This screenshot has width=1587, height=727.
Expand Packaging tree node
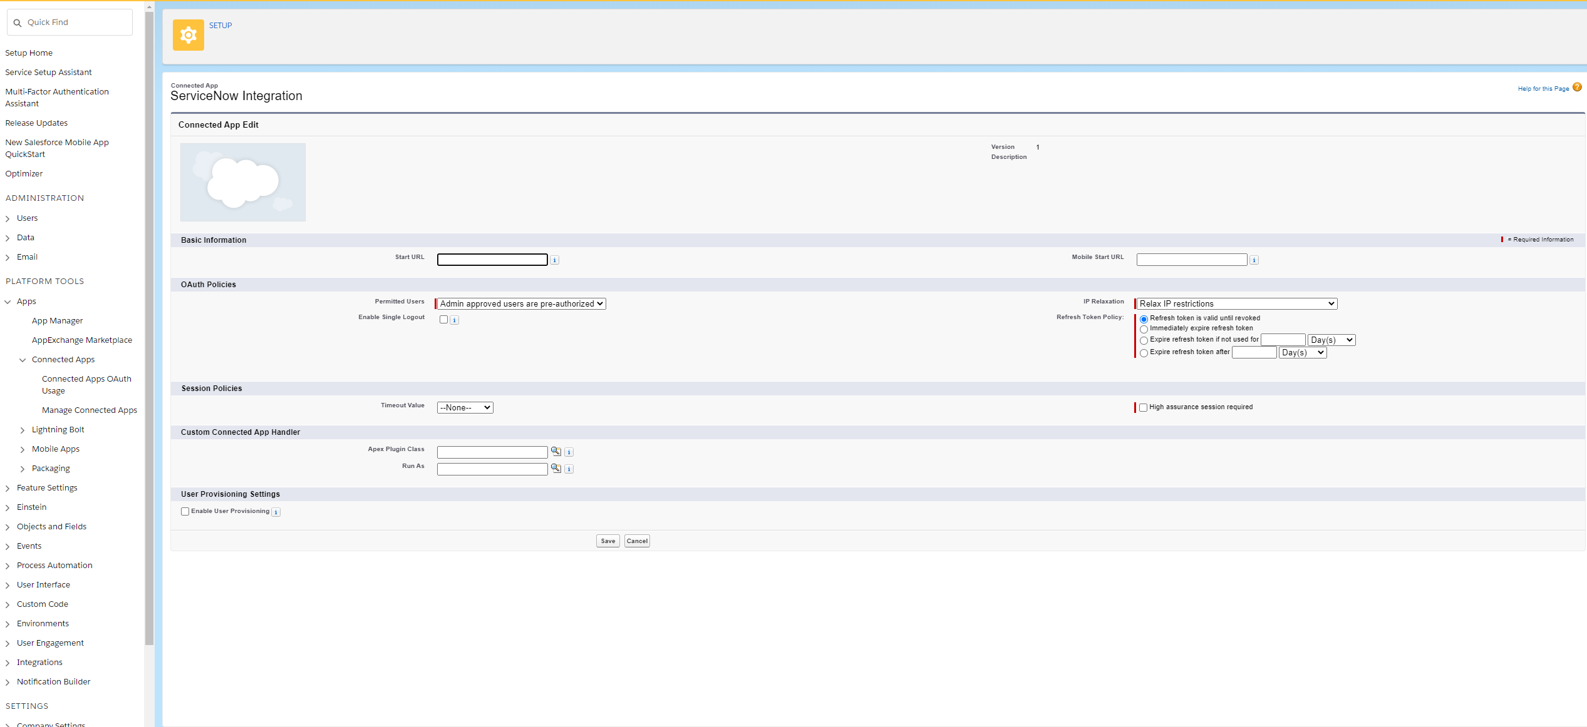coord(23,469)
